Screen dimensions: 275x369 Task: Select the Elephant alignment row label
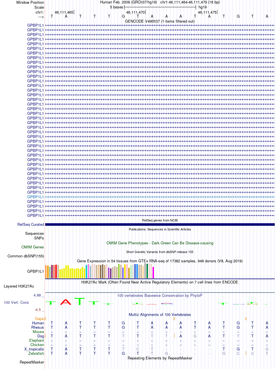pyautogui.click(x=37, y=341)
